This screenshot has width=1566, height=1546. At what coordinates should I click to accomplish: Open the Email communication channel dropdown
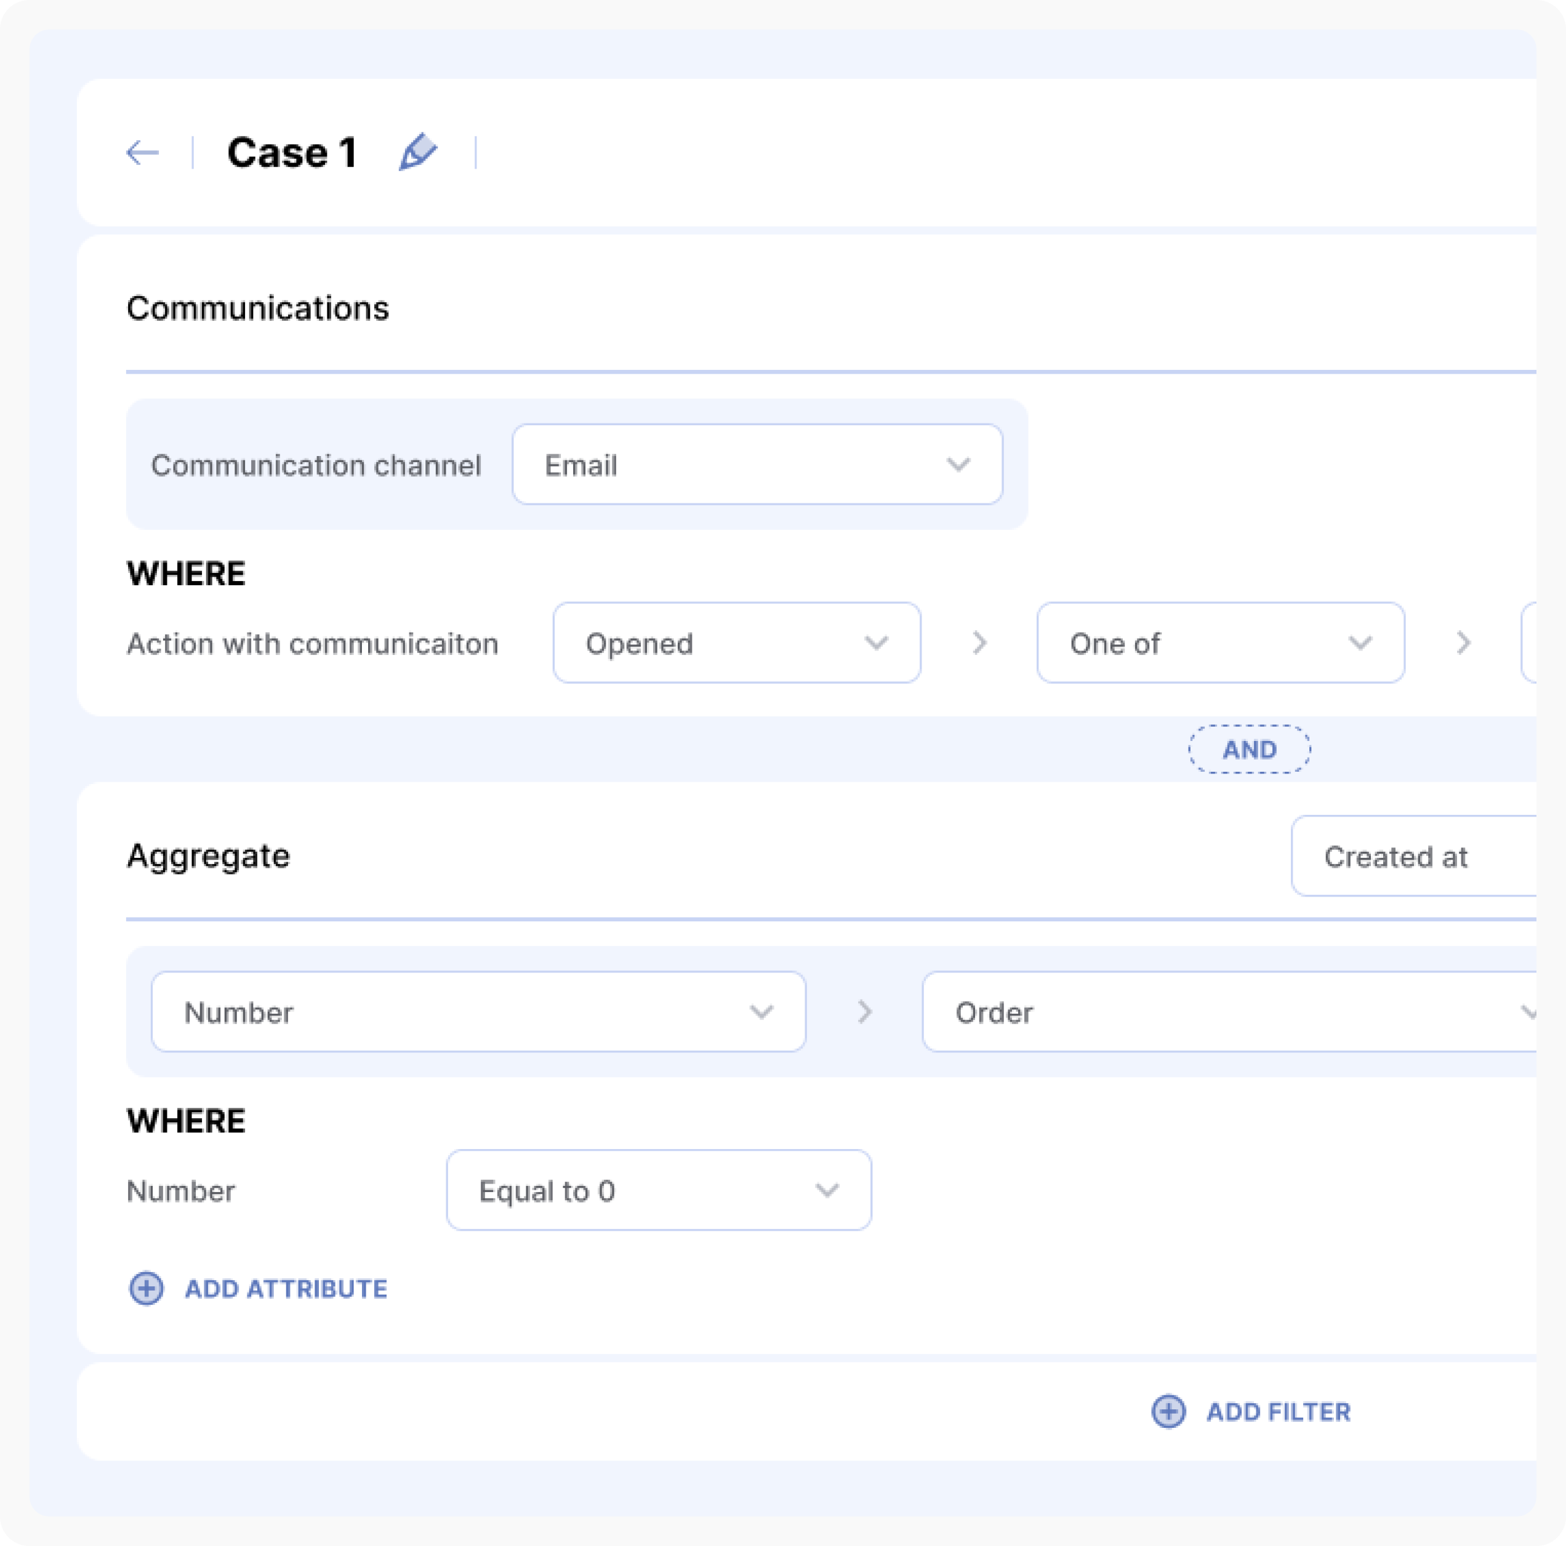click(757, 465)
